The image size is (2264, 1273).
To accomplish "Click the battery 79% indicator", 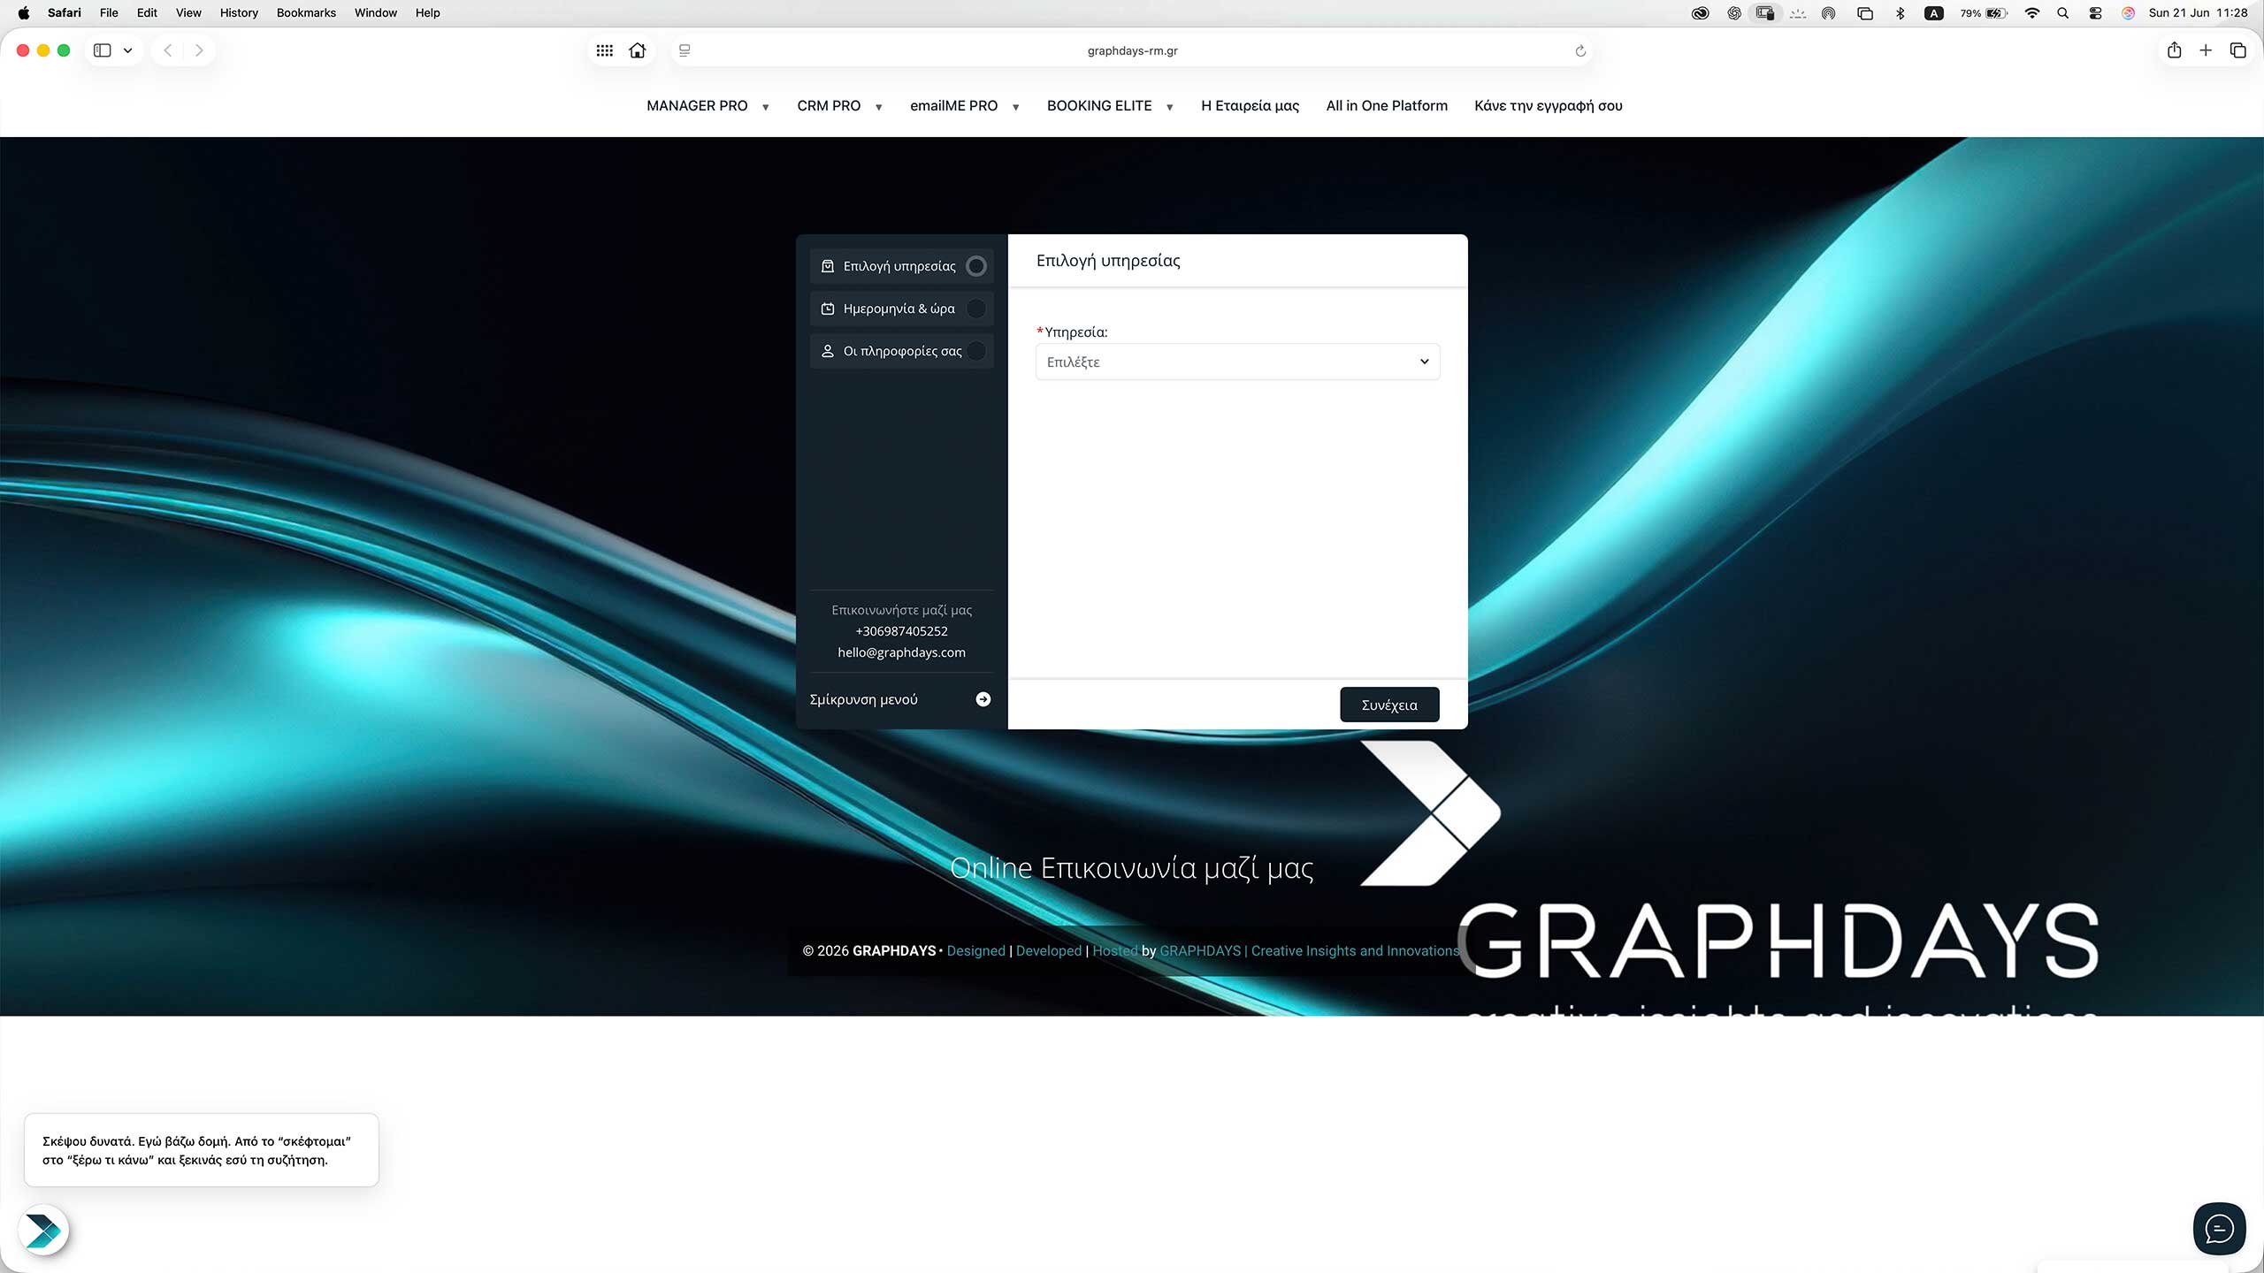I will pos(1984,12).
